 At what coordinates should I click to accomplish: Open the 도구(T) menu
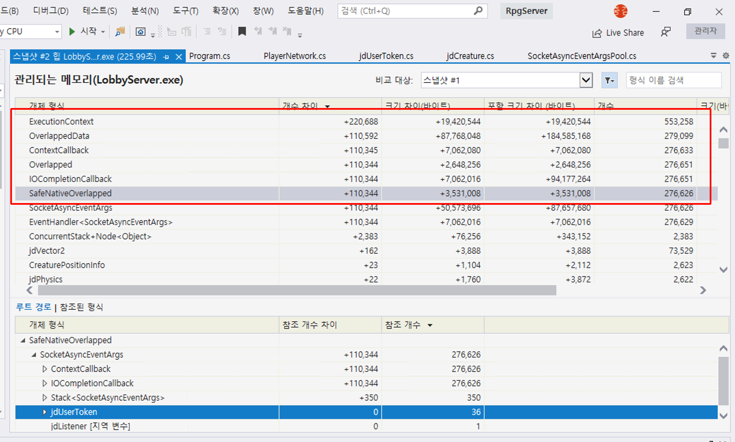tap(185, 11)
